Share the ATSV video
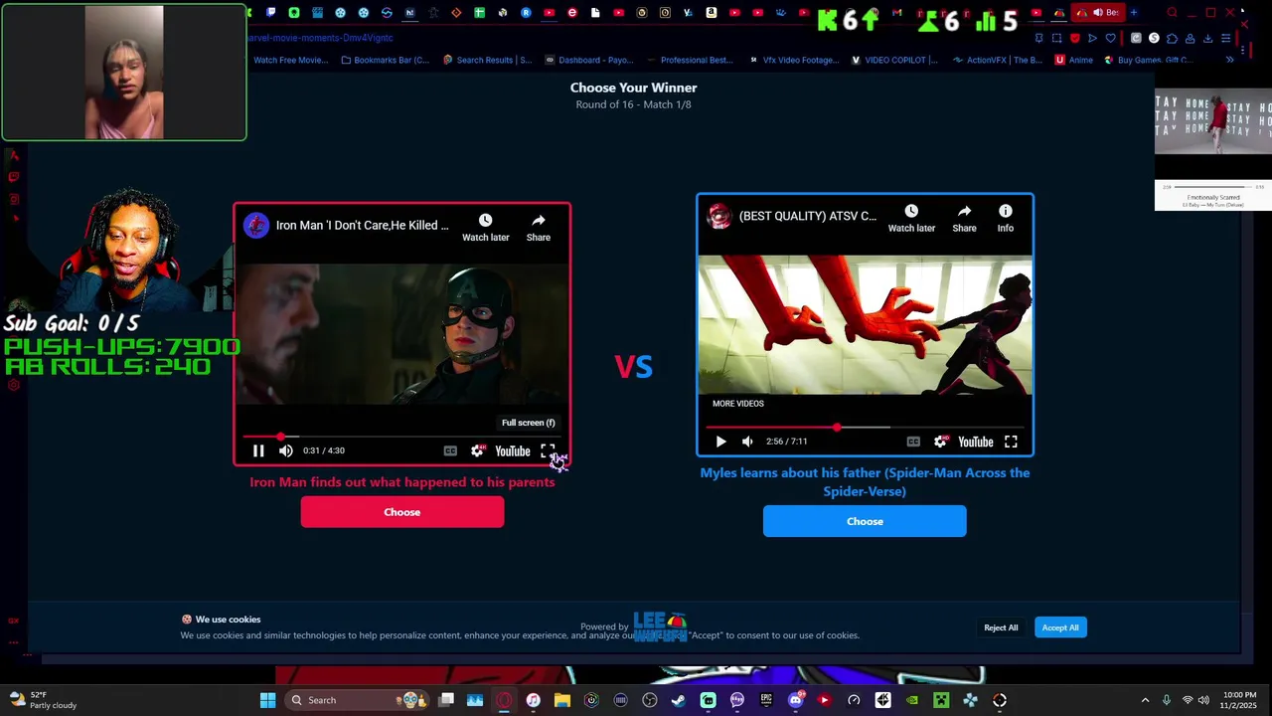 click(x=964, y=218)
